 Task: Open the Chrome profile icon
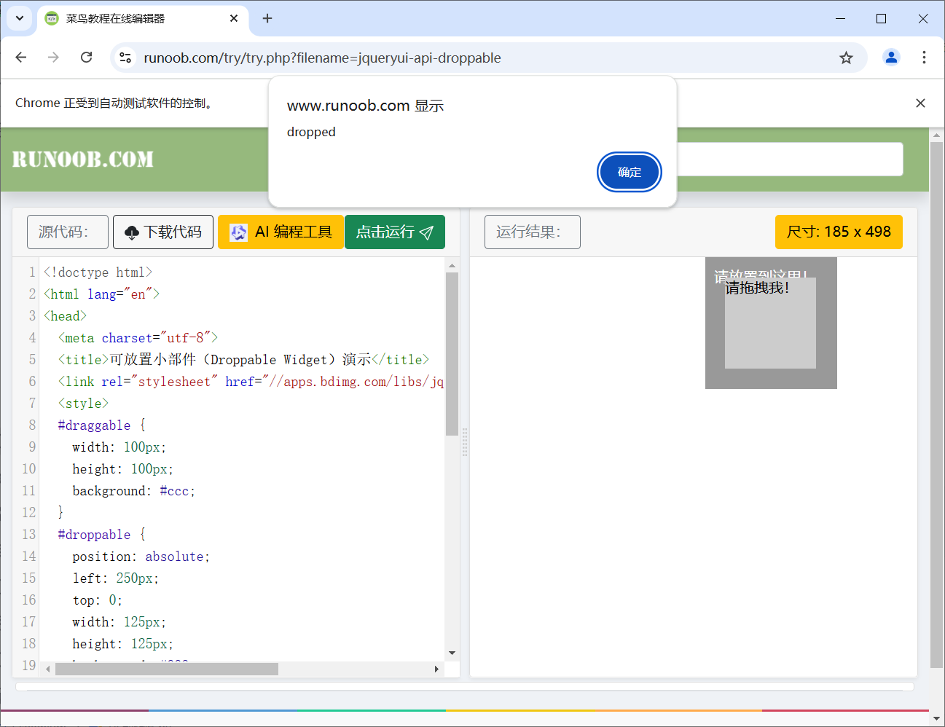pyautogui.click(x=891, y=58)
